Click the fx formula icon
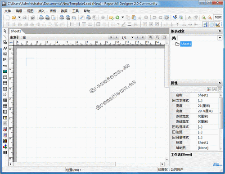Viewport: 225px width, 174px height. pyautogui.click(x=189, y=18)
